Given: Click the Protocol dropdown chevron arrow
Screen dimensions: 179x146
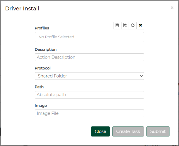Looking at the screenshot, I should (141, 76).
